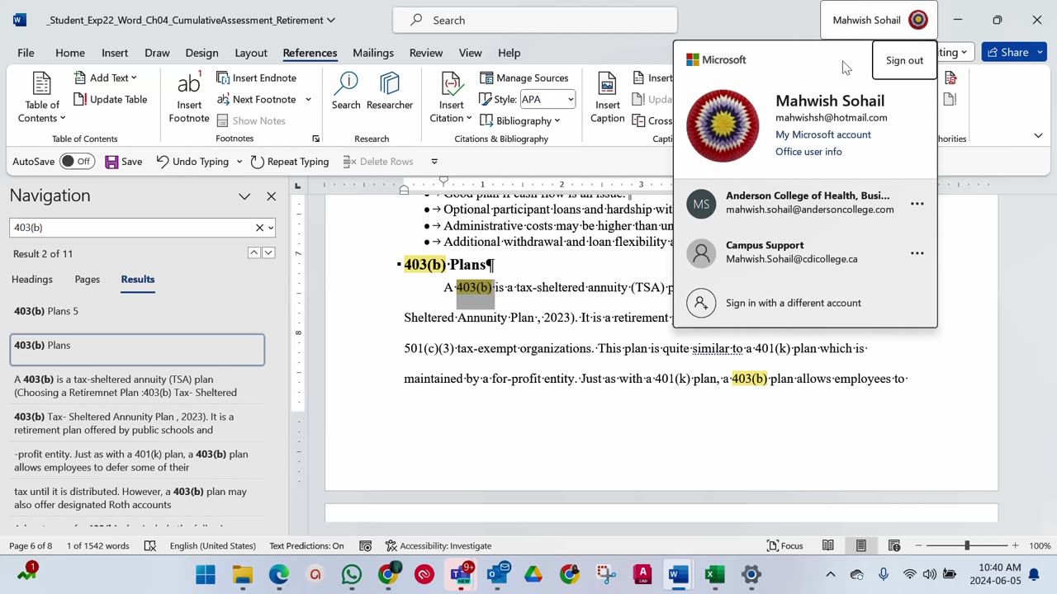Open the Table of Contents gallery
The width and height of the screenshot is (1057, 594).
42,97
